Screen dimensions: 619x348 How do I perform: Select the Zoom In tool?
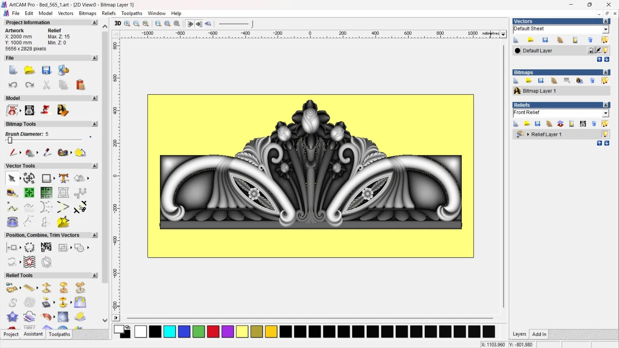coord(127,24)
